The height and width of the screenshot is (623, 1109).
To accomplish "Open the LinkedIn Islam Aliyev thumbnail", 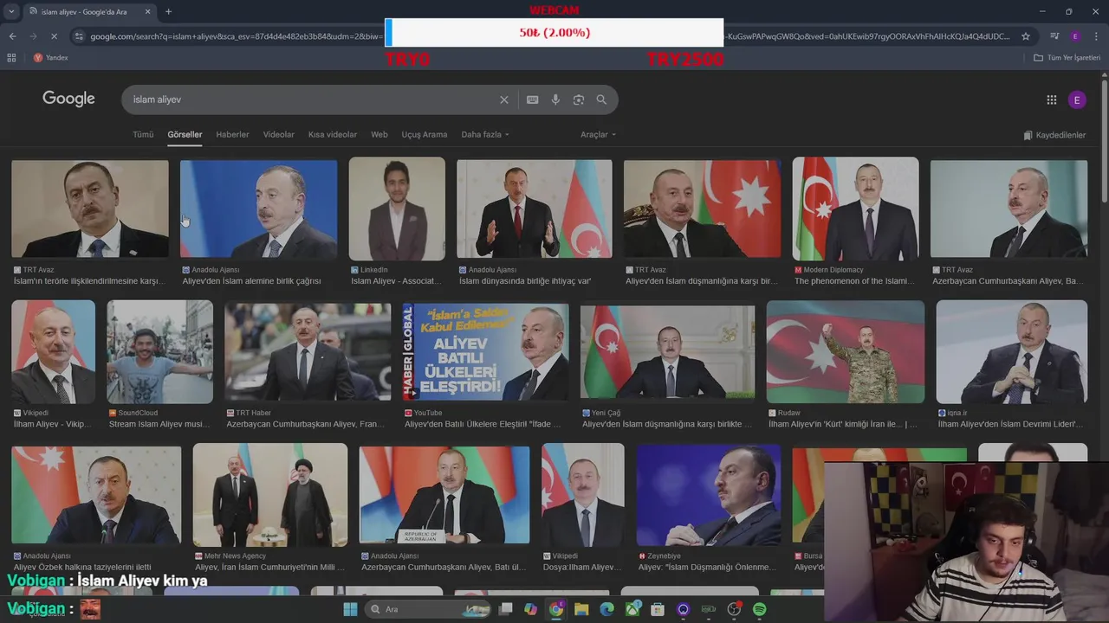I will point(397,209).
